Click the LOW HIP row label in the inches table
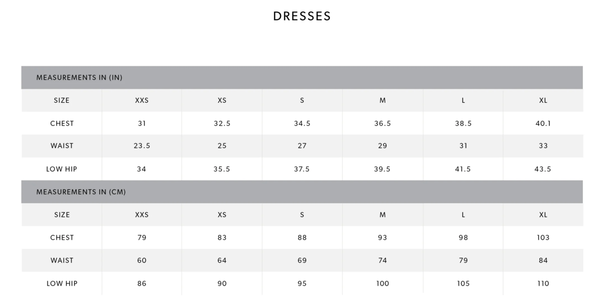This screenshot has width=606, height=298. [62, 169]
